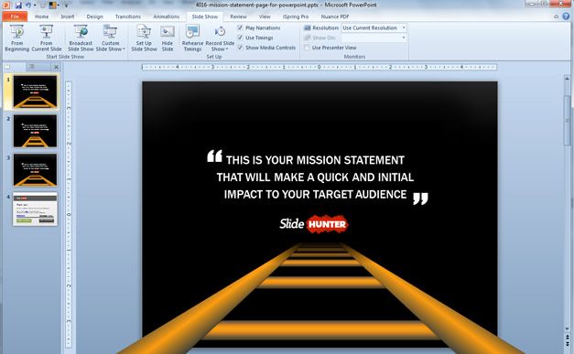Open Set Up Slide Show dialog
The image size is (574, 354).
(x=144, y=38)
